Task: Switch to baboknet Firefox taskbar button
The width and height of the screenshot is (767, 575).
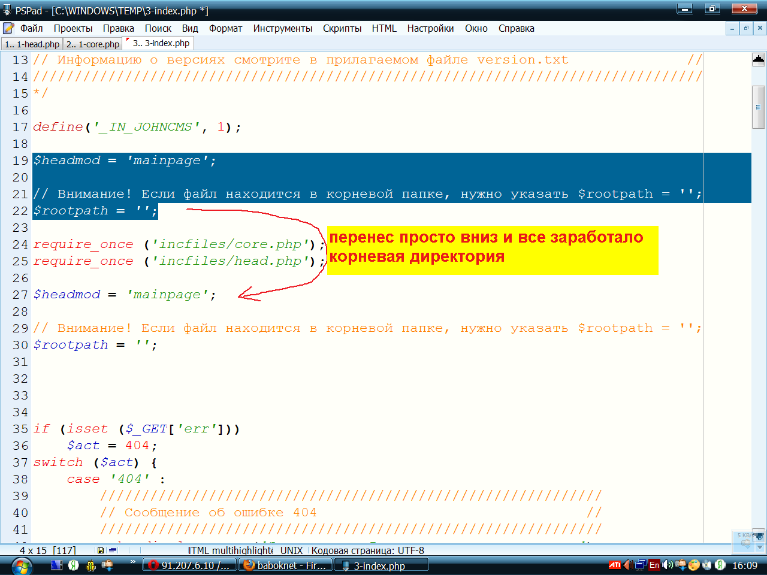Action: pyautogui.click(x=285, y=565)
